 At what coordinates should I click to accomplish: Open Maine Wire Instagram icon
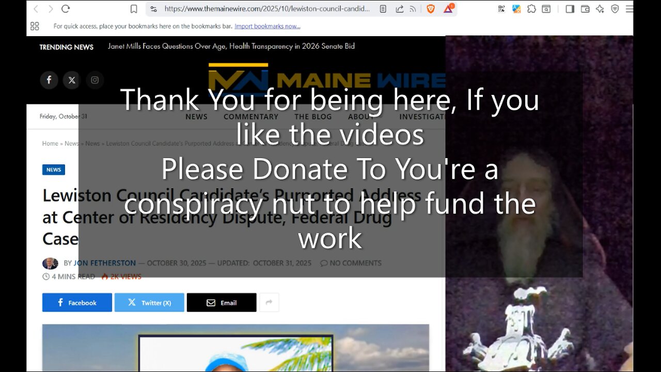[x=95, y=80]
